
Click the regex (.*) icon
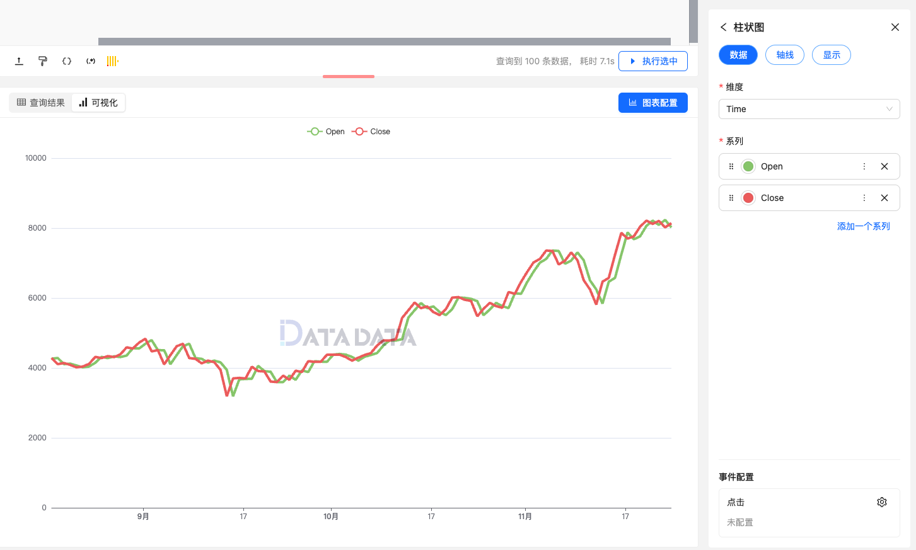tap(91, 61)
